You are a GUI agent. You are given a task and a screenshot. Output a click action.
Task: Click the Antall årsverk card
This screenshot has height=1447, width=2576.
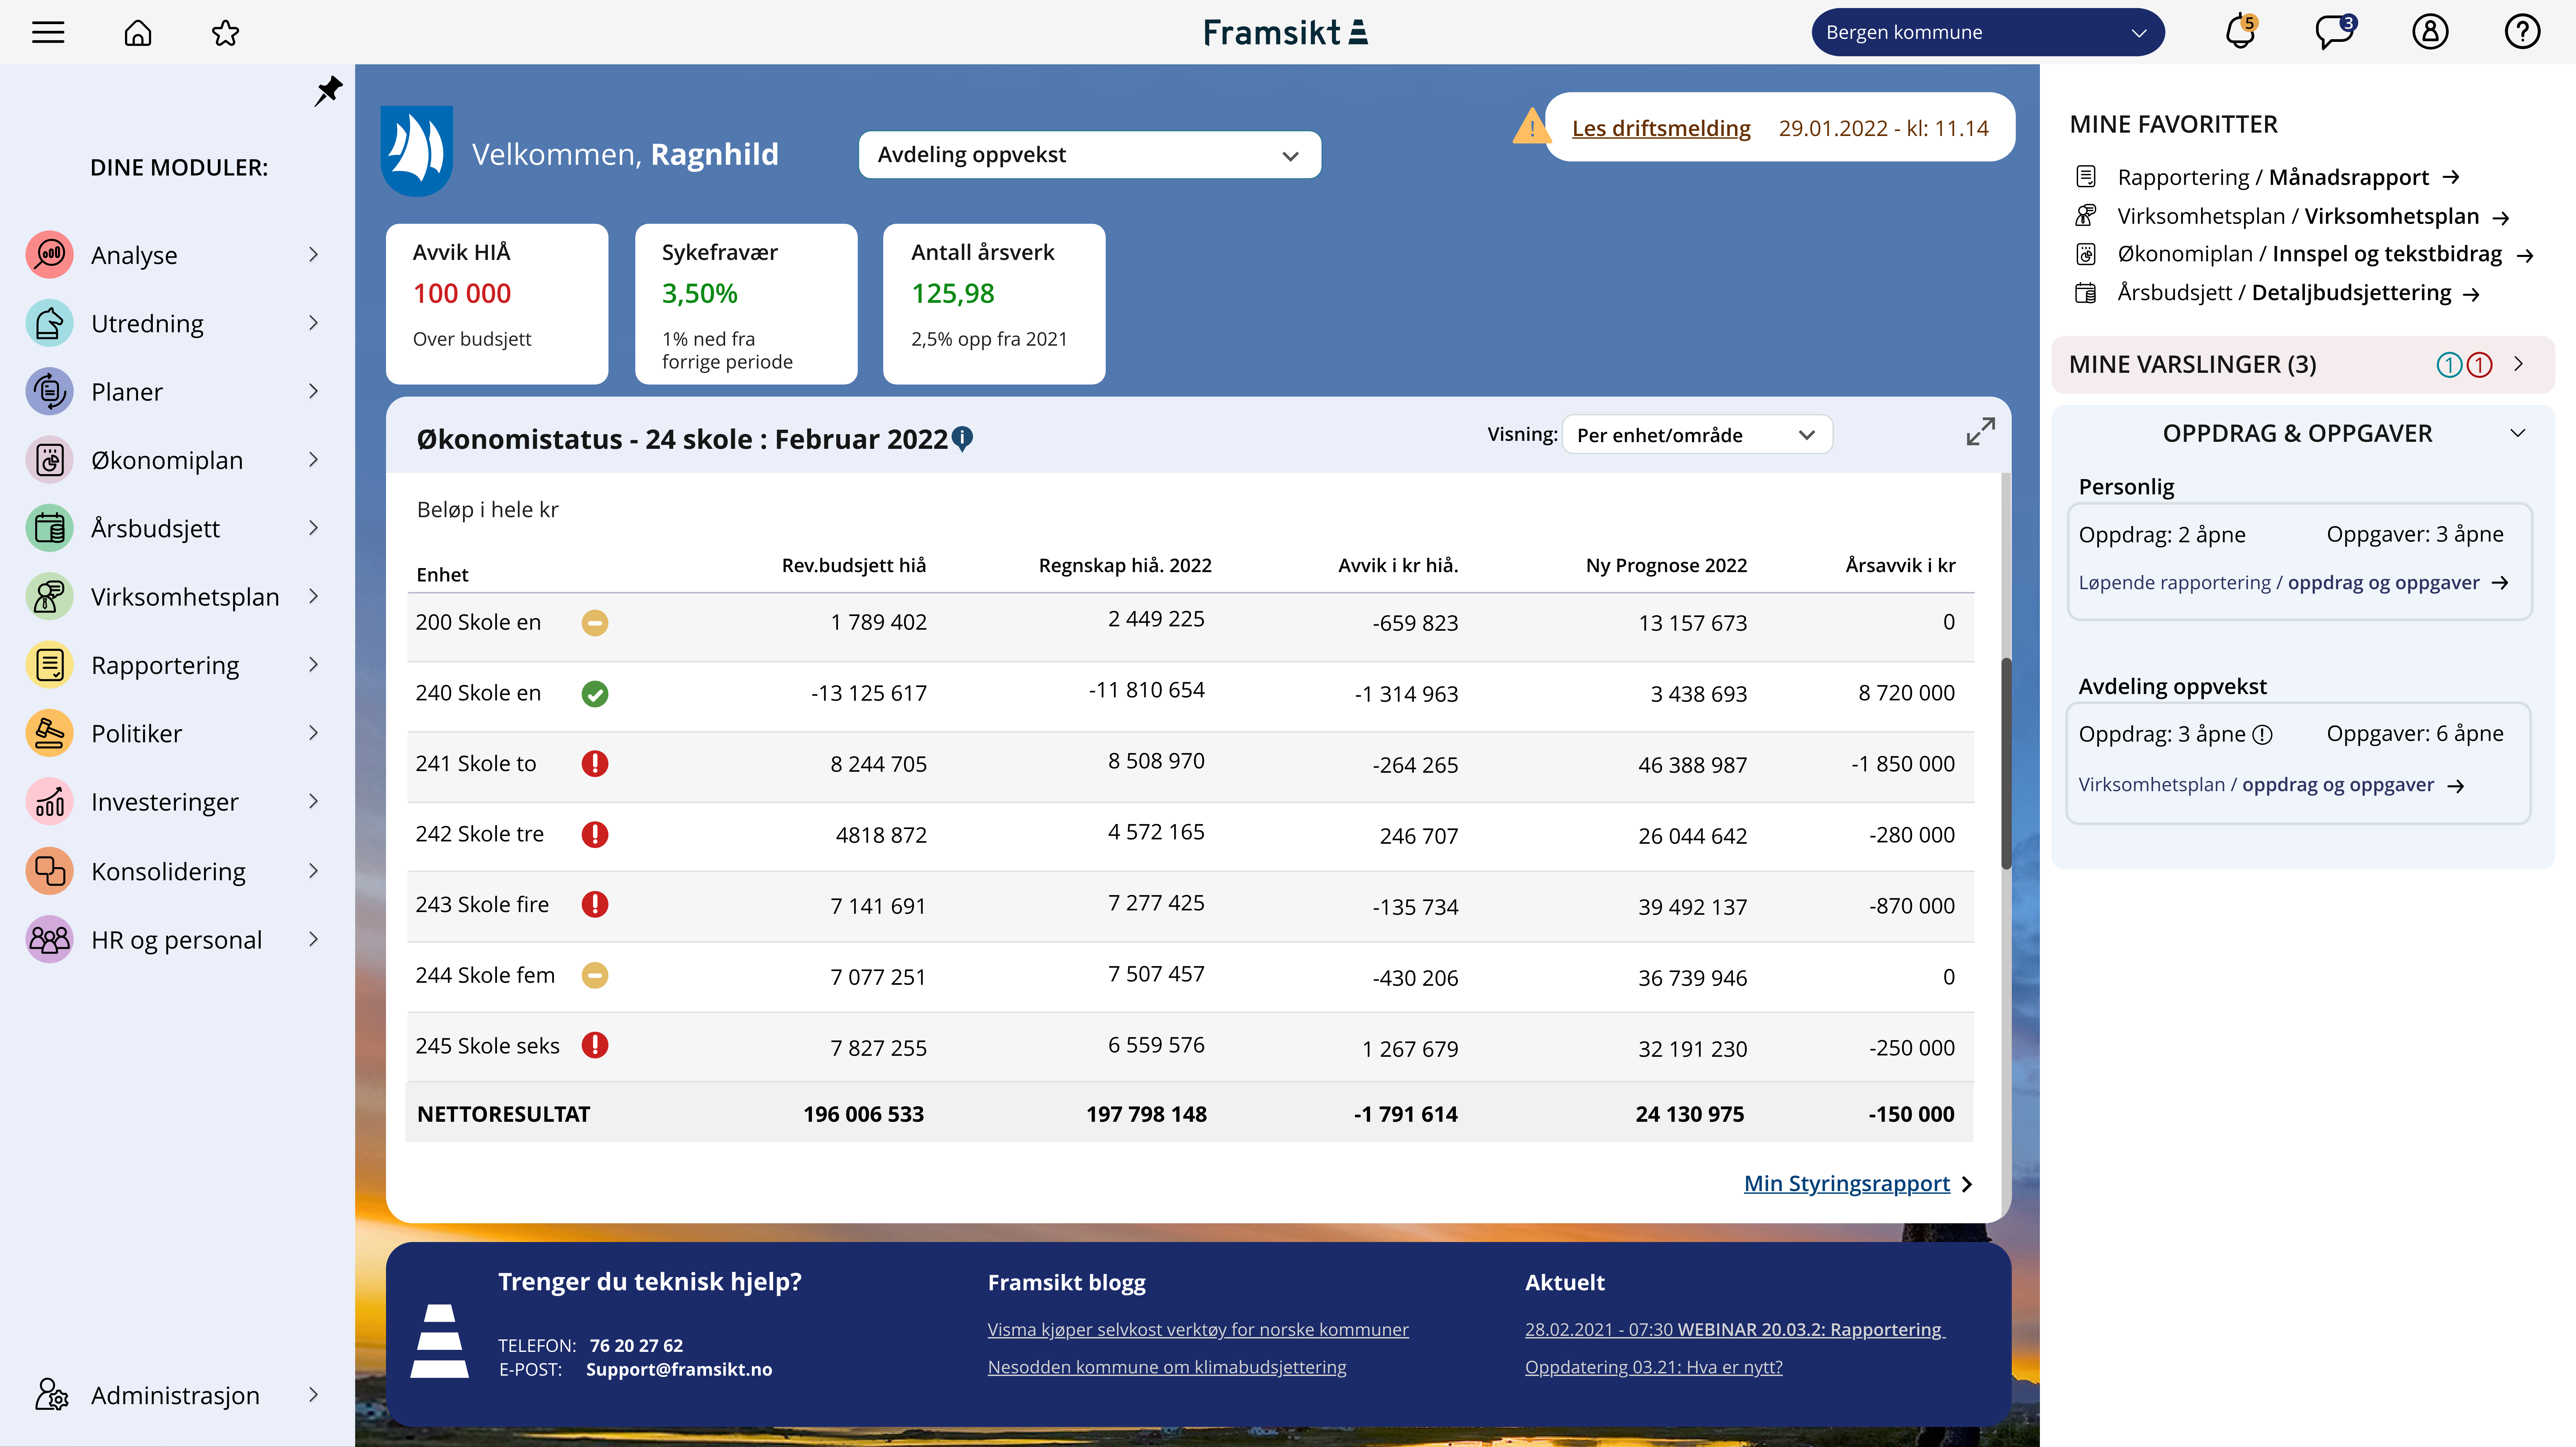994,304
